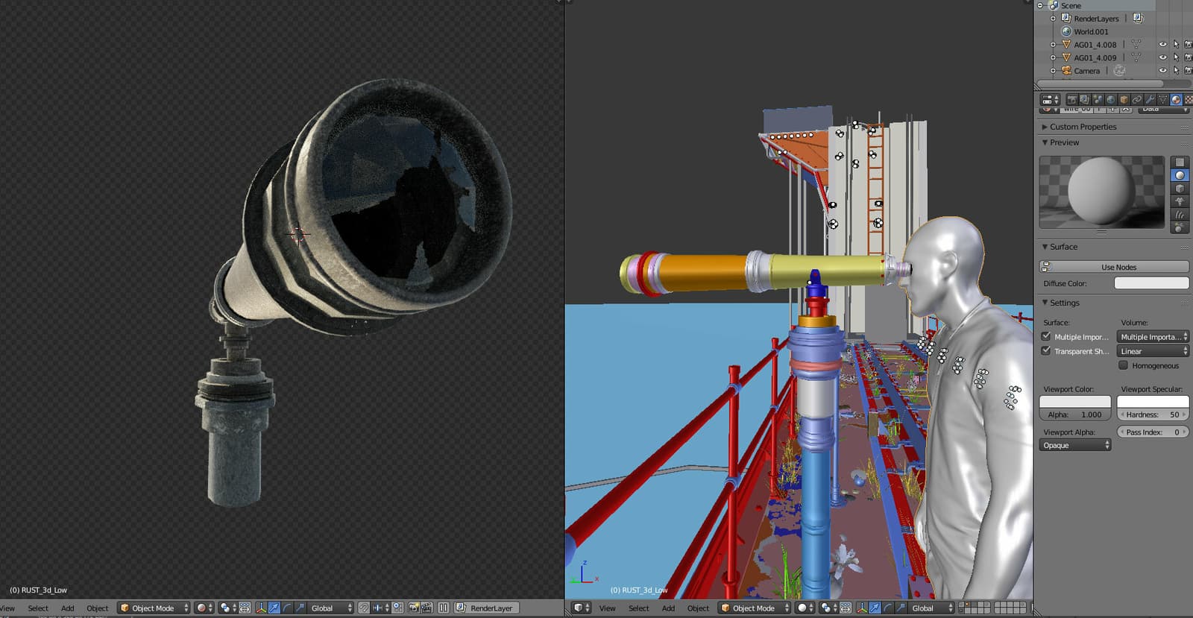
Task: Open the Constraints chain-link tab
Action: 1137,99
